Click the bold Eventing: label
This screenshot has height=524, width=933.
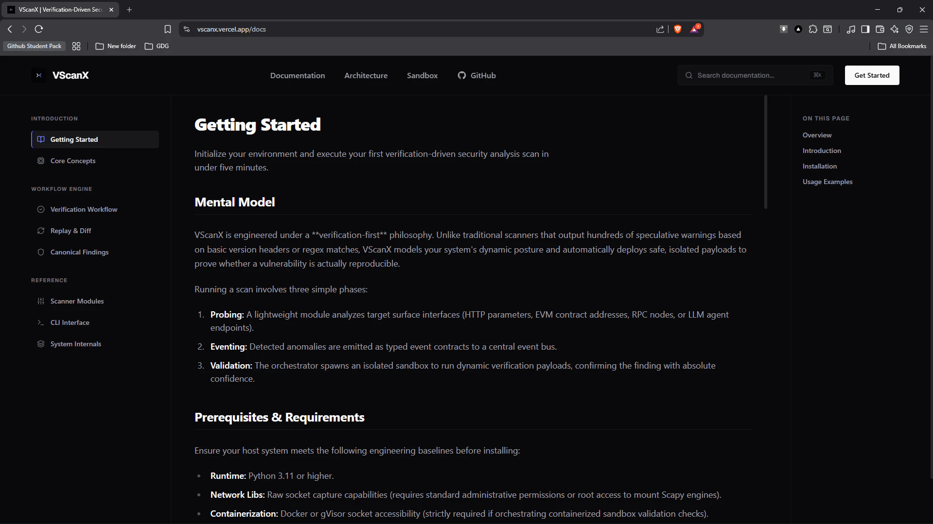(229, 347)
